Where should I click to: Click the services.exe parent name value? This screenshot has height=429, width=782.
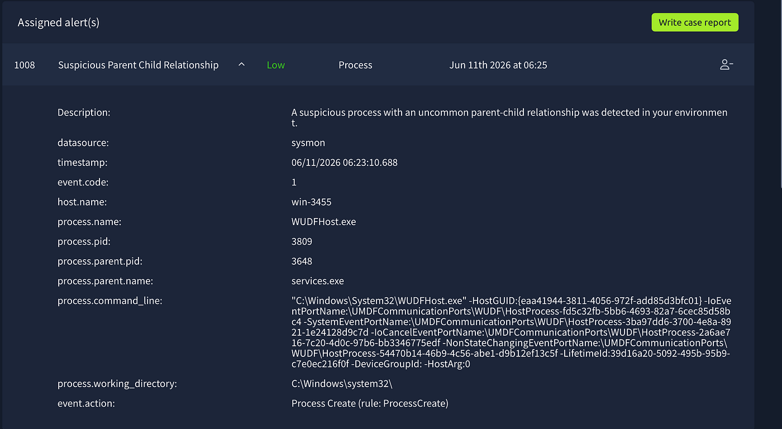click(318, 281)
